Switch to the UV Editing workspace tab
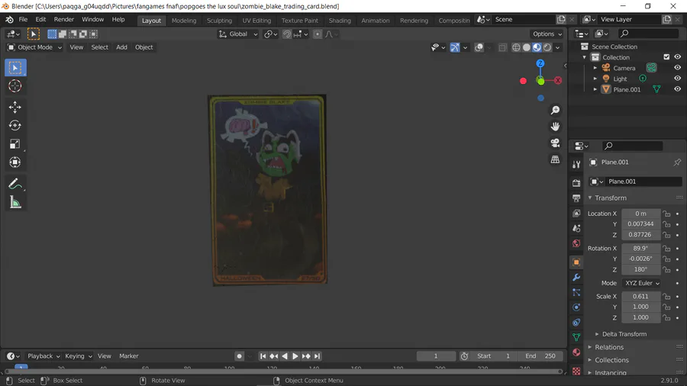The image size is (687, 386). coord(256,21)
